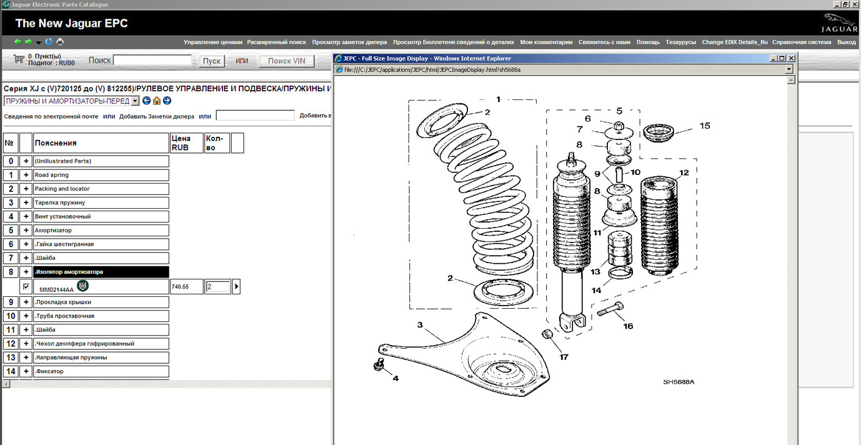Click the home icon beside section dropdown

[x=156, y=101]
